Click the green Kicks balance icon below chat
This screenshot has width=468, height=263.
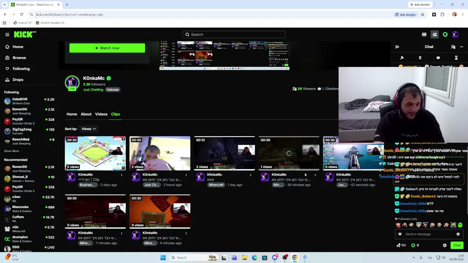point(413,245)
